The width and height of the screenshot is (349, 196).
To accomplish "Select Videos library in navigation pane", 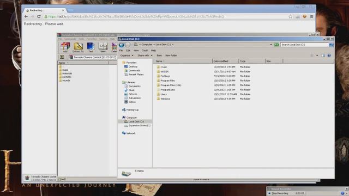I will pyautogui.click(x=130, y=102).
